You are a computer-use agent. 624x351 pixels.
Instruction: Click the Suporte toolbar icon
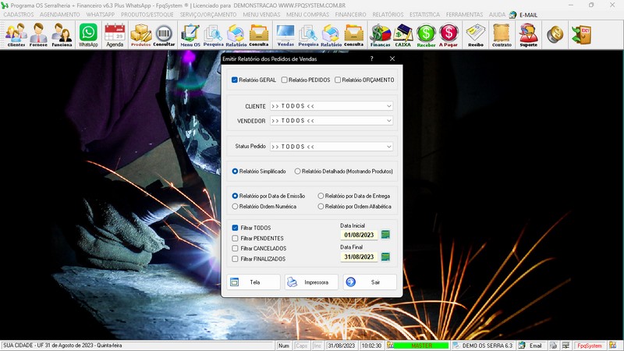(x=528, y=34)
